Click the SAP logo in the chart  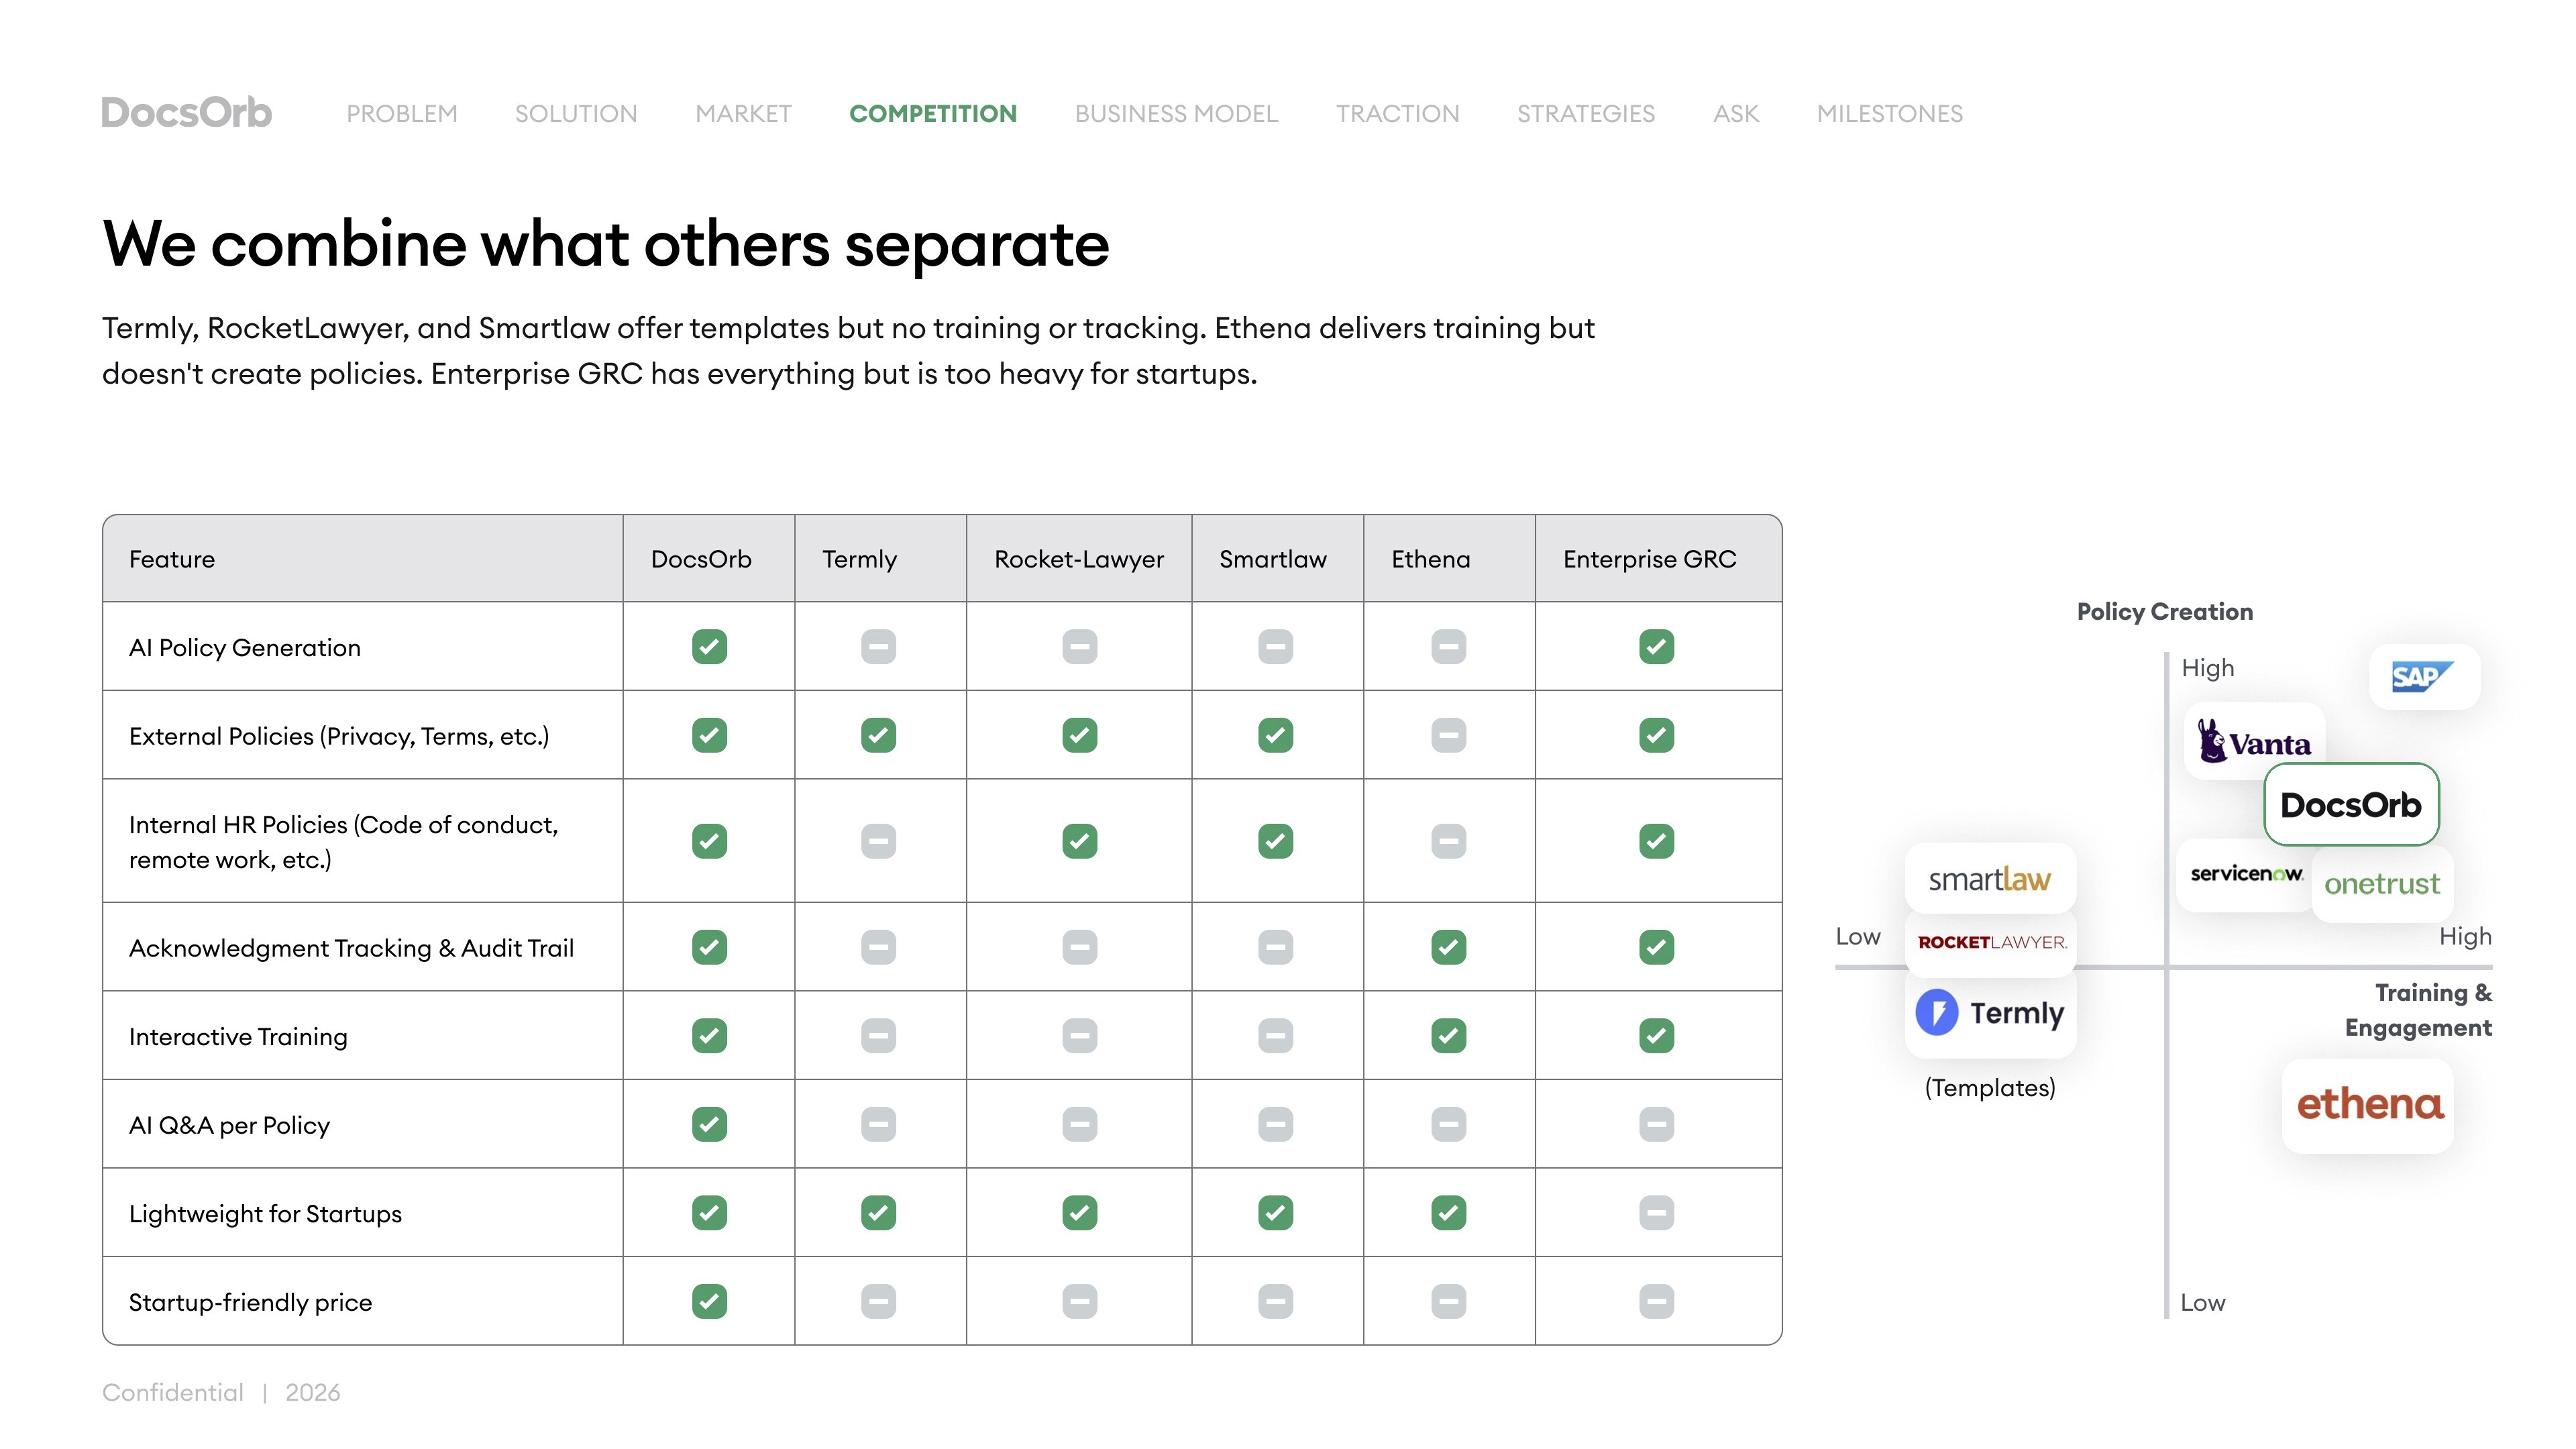[x=2422, y=677]
